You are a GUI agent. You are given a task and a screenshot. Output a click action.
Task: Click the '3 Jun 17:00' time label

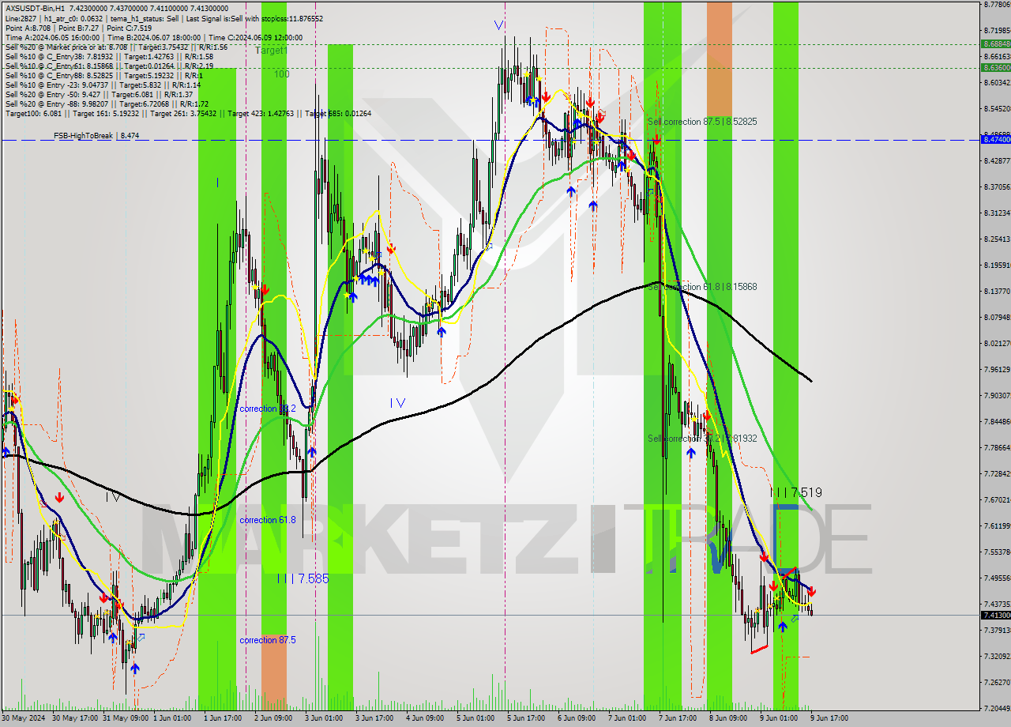[x=374, y=718]
